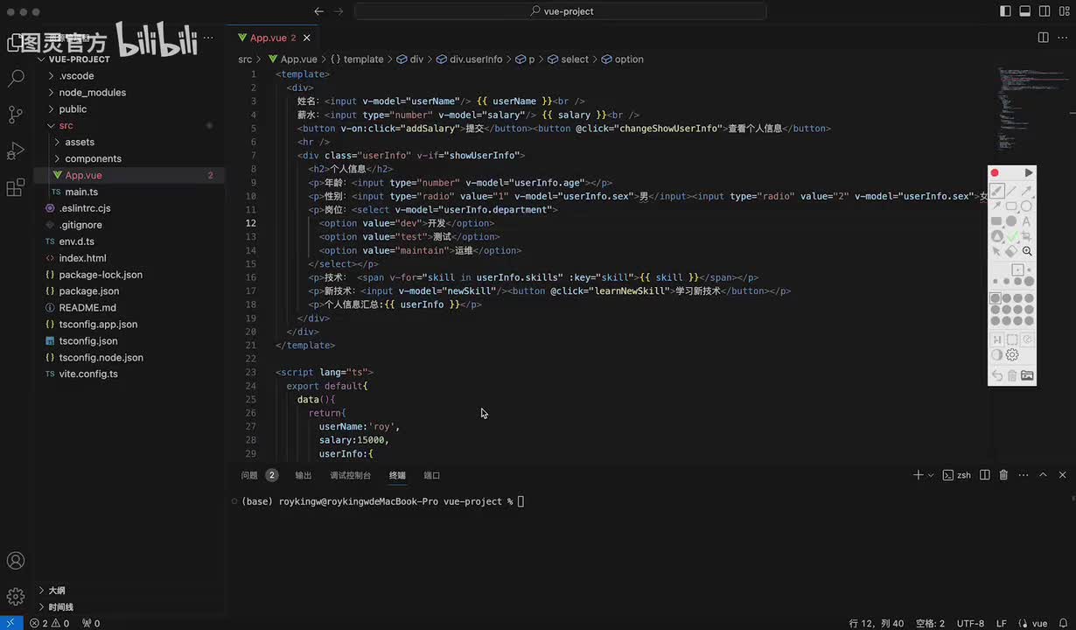
Task: Click the vue-project command center search box
Action: click(561, 11)
